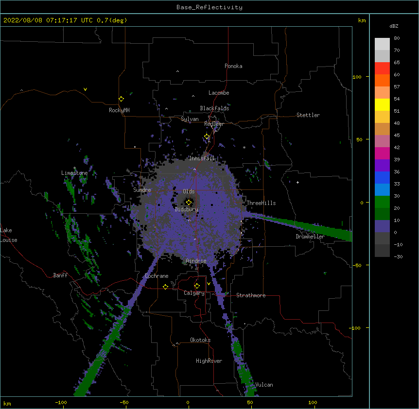This screenshot has height=409, width=419.
Task: Click the red 65 dBZ legend swatch
Action: point(382,68)
